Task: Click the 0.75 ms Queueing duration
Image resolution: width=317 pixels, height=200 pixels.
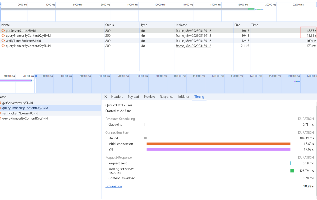Action: tap(308, 125)
